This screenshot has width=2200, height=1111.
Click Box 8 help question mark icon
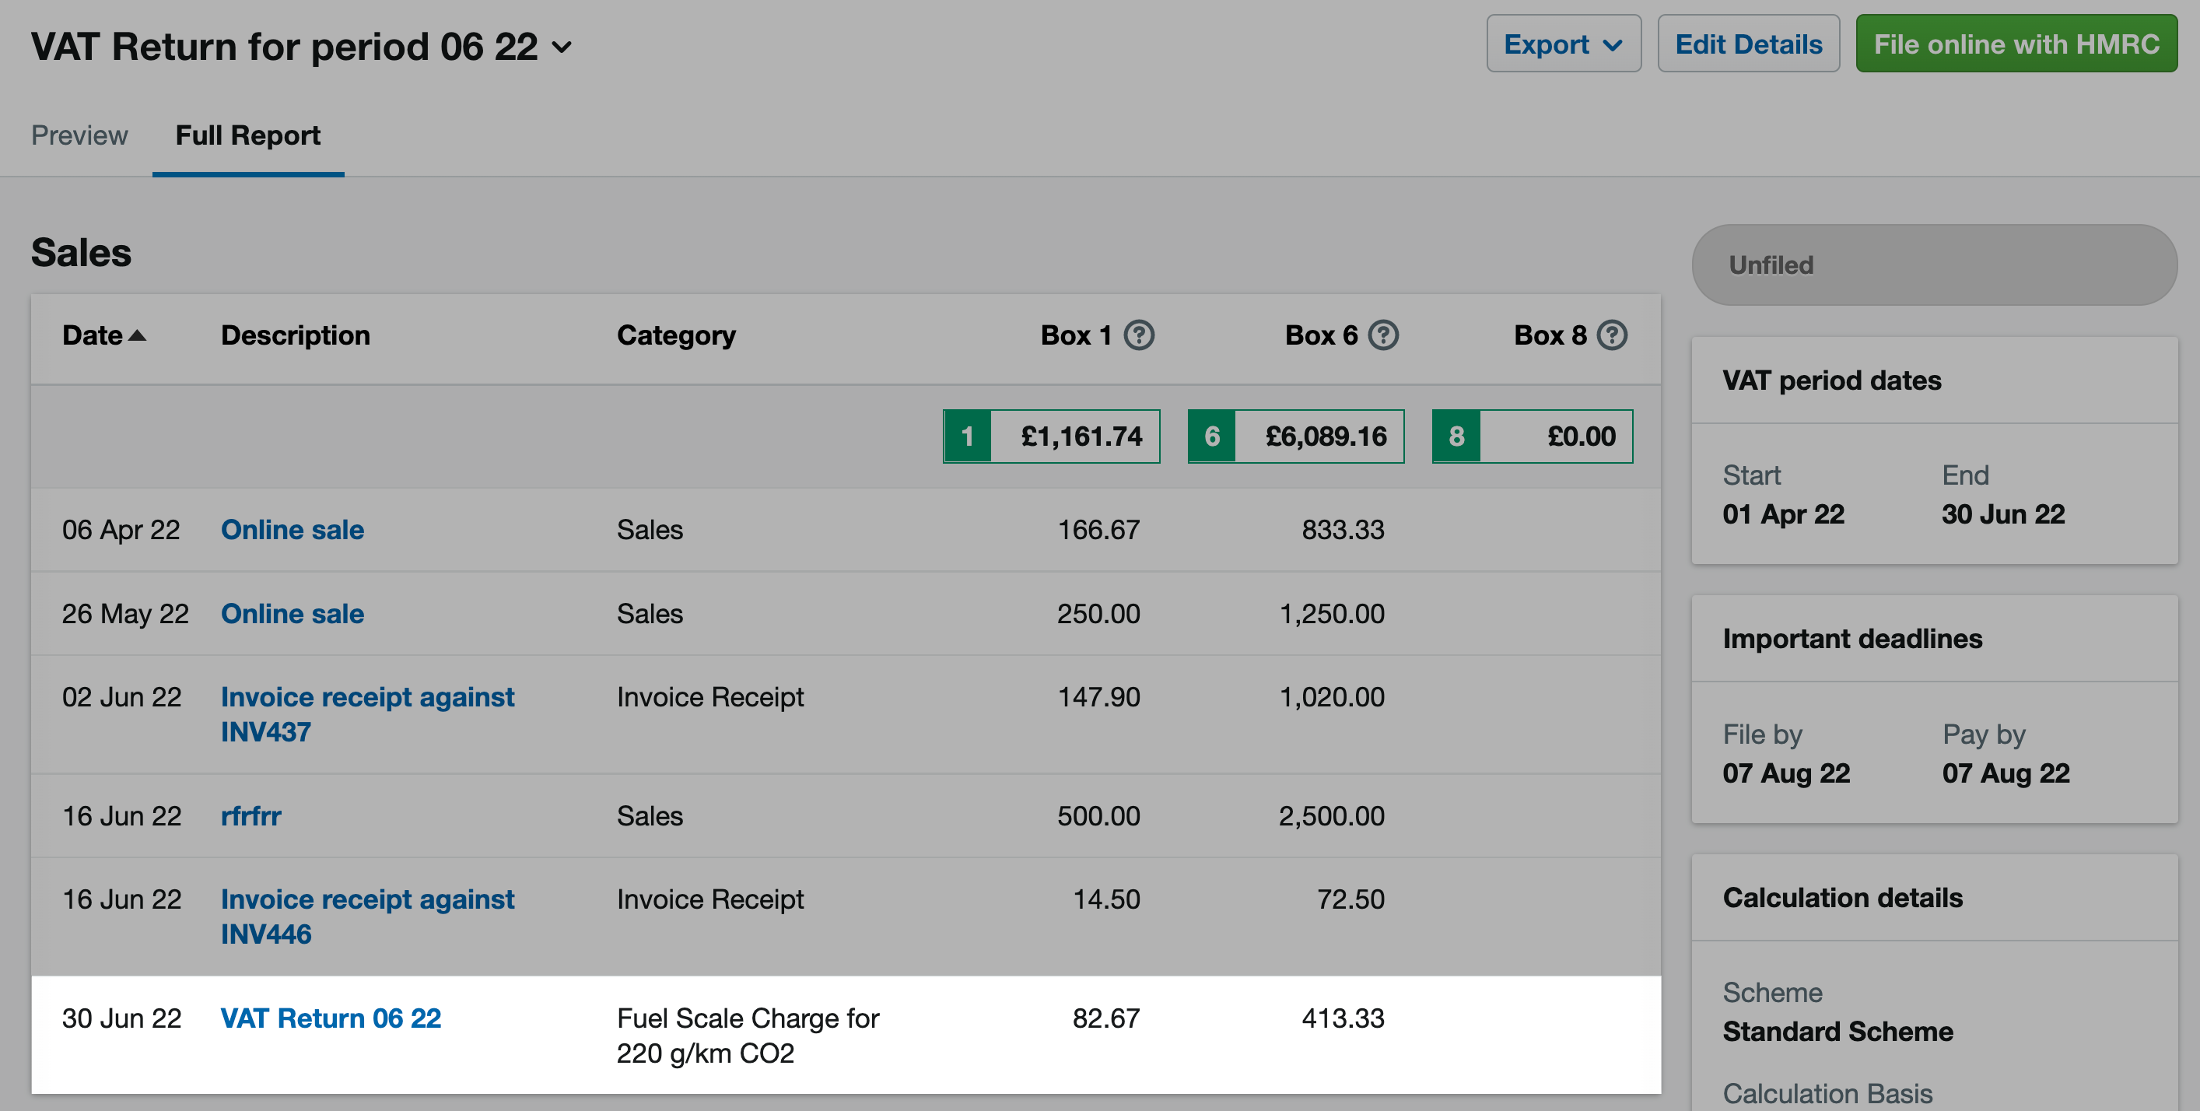[x=1612, y=335]
